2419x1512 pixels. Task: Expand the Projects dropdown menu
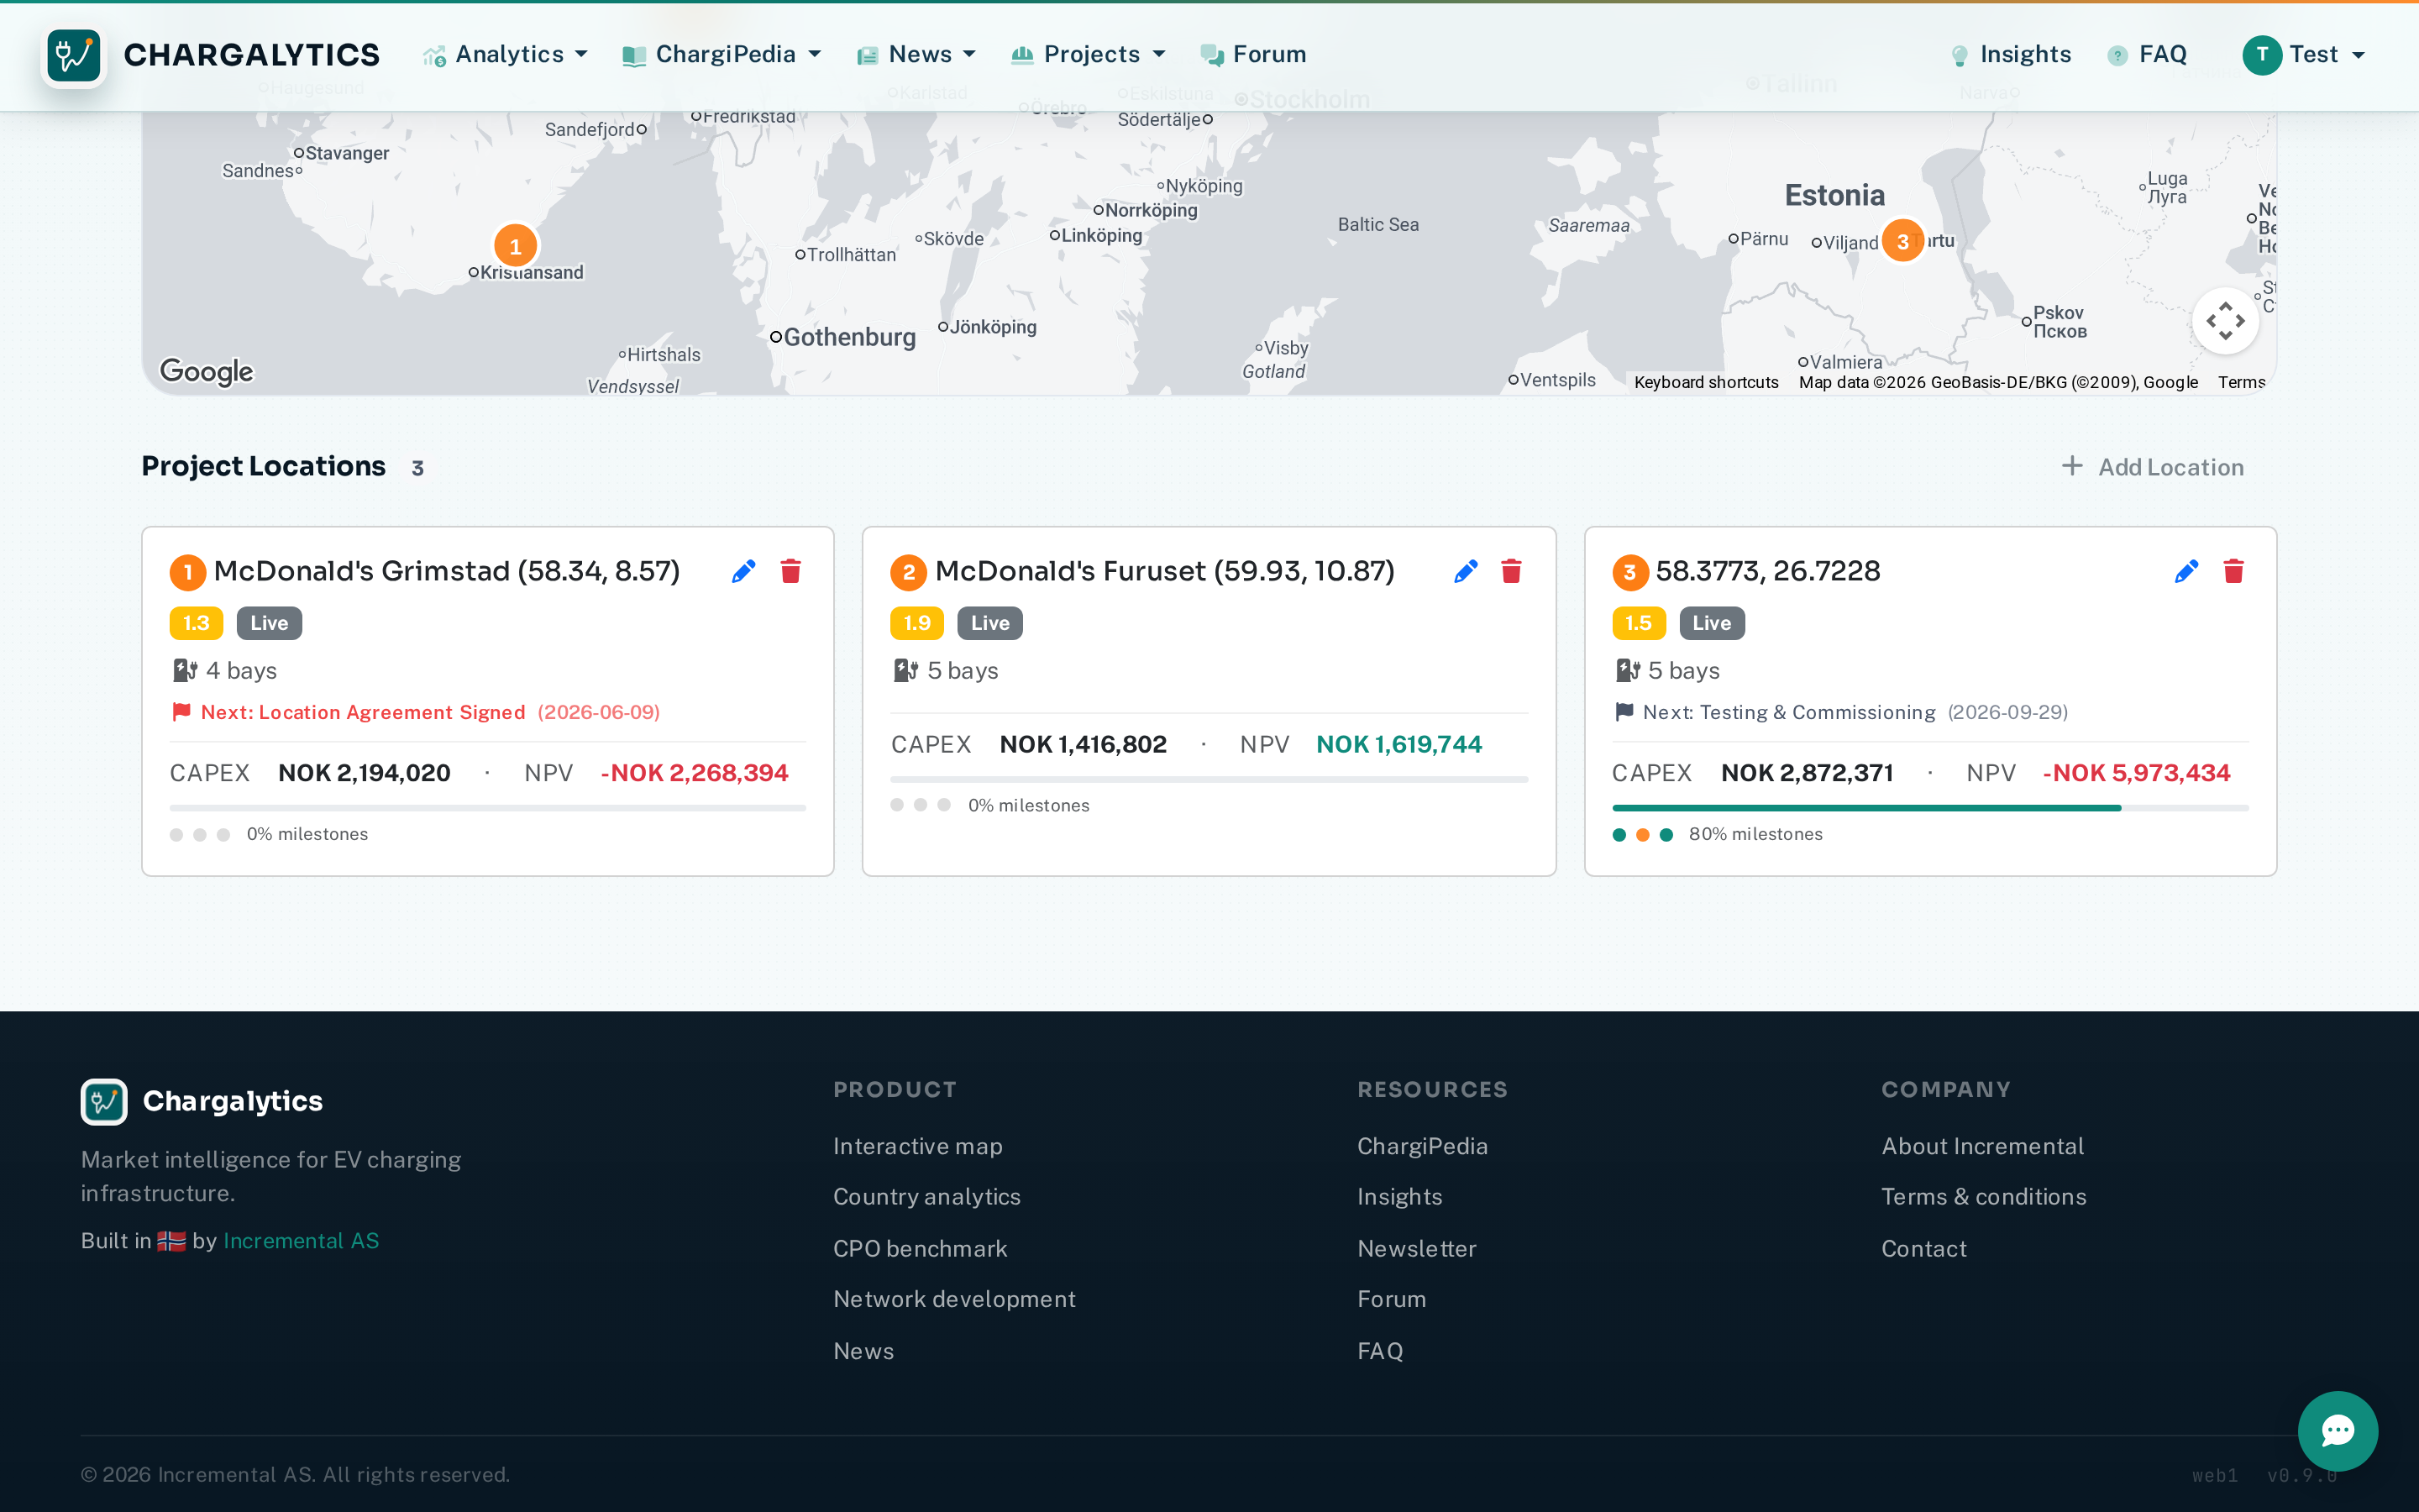pos(1089,55)
